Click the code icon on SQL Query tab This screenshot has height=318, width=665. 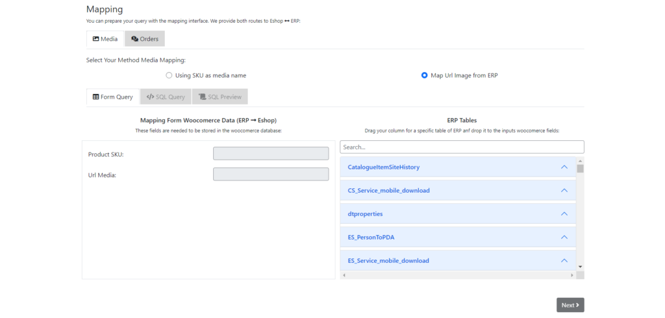(x=150, y=97)
